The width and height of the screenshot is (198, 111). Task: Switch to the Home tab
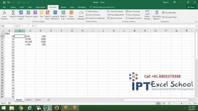coord(13,7)
